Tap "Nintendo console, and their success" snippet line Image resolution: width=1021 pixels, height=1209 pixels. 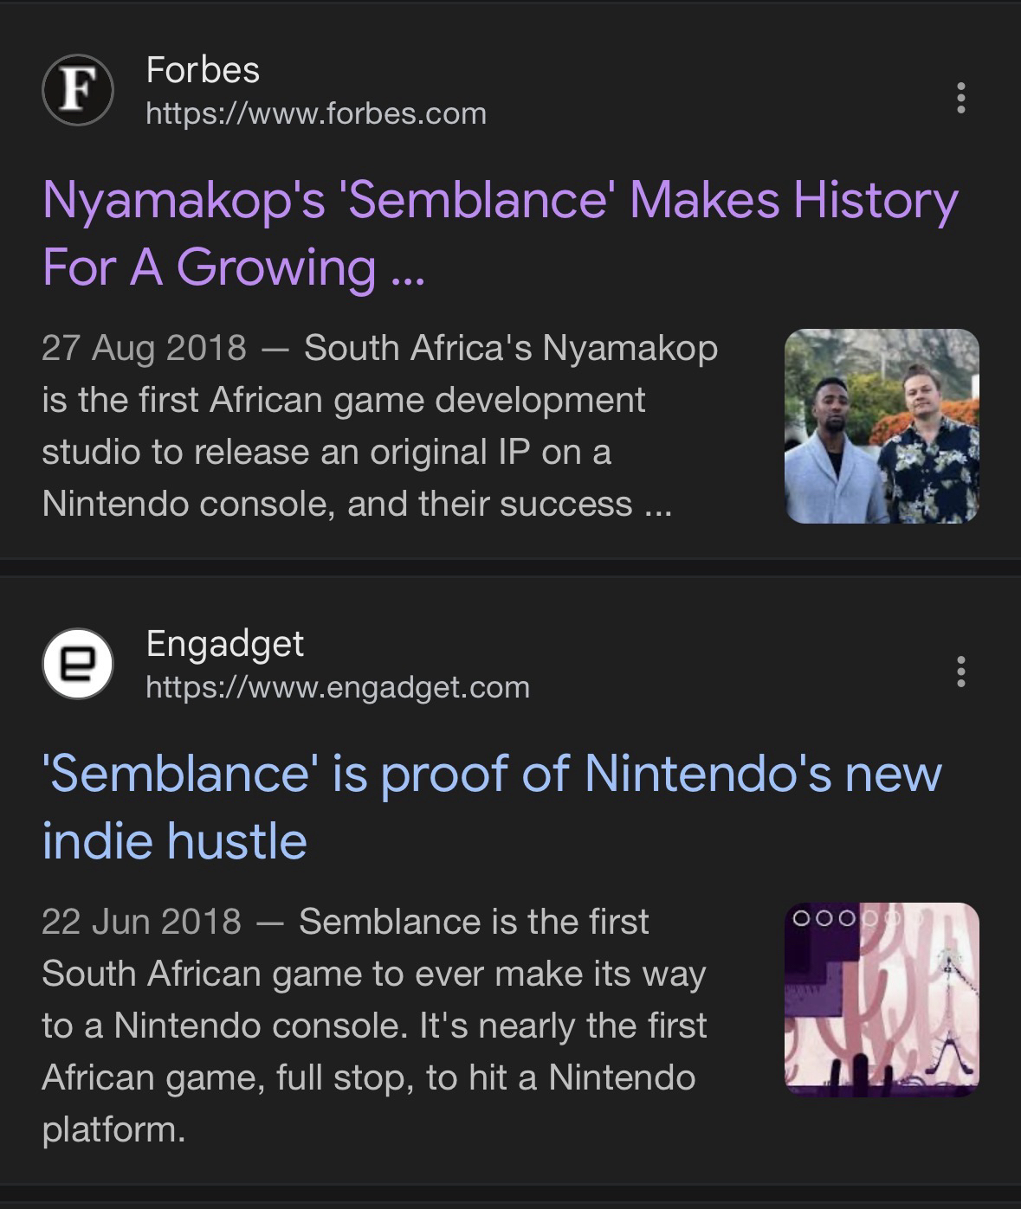point(356,504)
